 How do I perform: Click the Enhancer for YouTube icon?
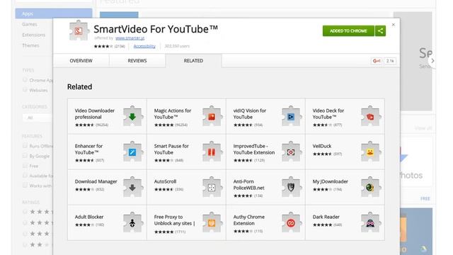132,152
